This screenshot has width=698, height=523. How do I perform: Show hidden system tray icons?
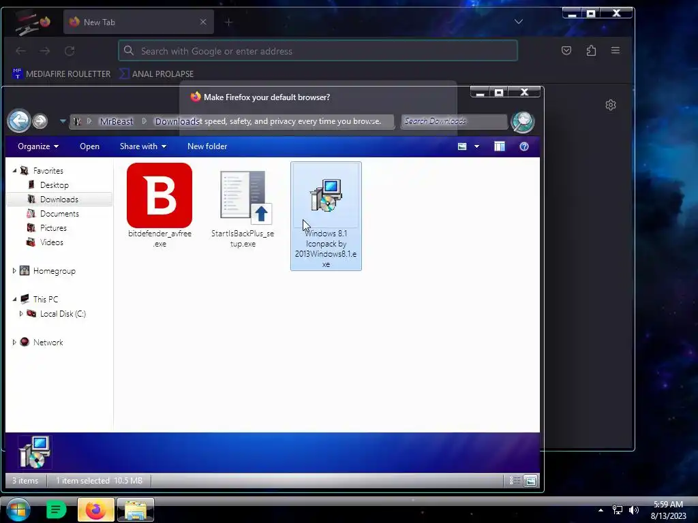(x=601, y=510)
